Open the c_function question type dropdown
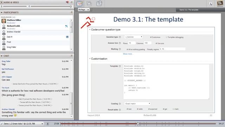 [134, 37]
